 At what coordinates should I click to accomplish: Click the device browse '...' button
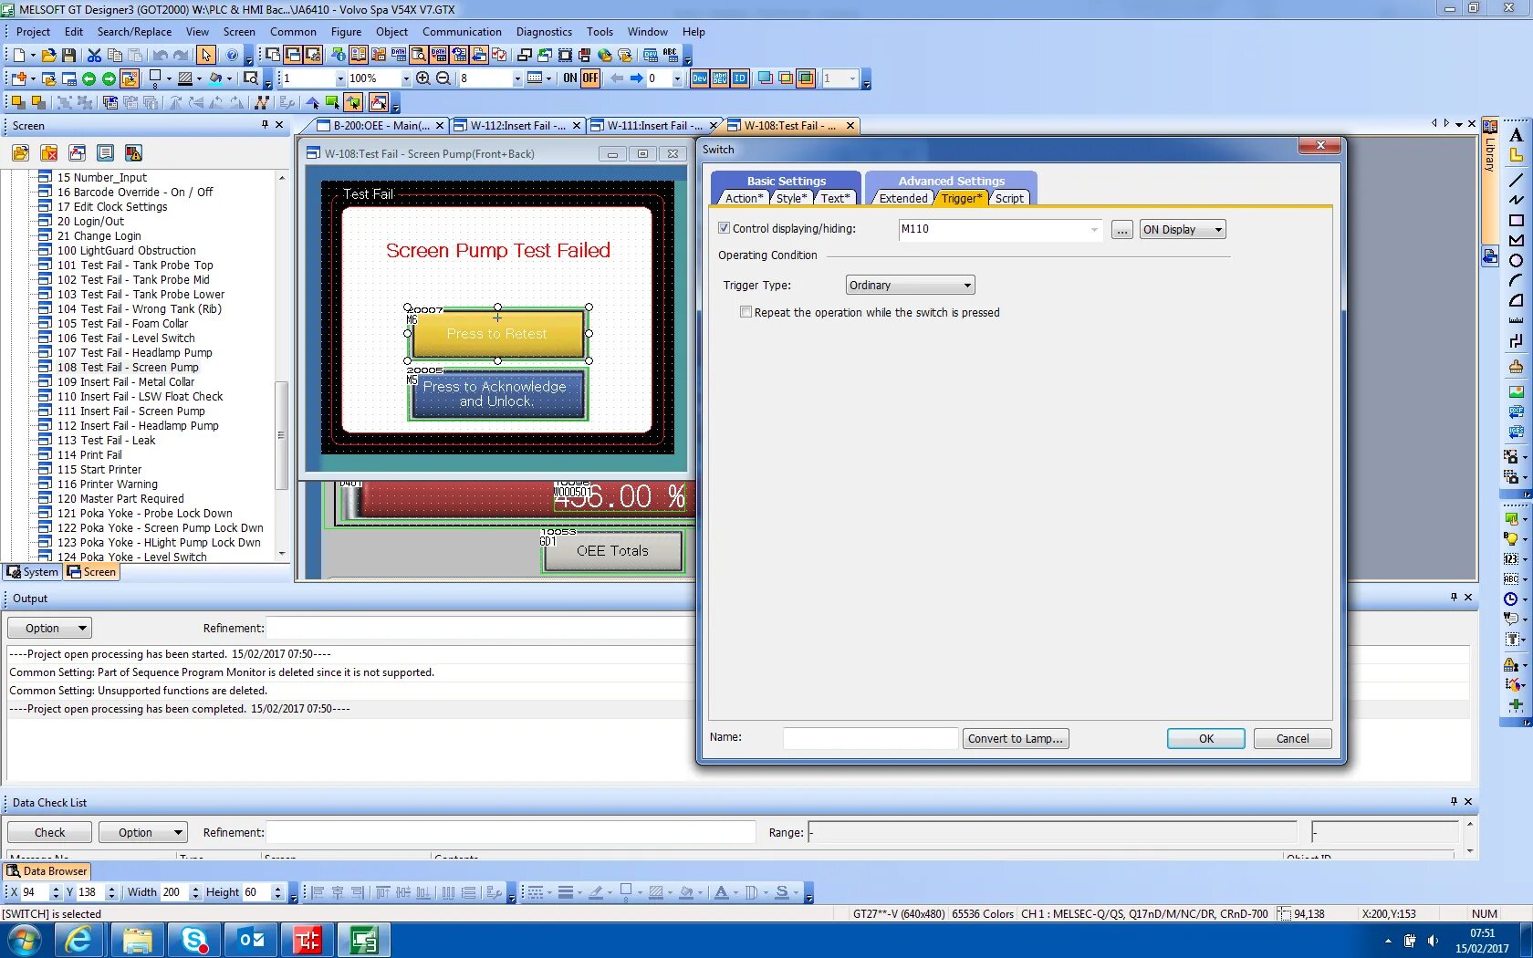[x=1122, y=230]
